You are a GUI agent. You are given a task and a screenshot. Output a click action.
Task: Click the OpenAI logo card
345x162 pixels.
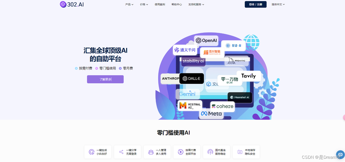click(x=206, y=40)
